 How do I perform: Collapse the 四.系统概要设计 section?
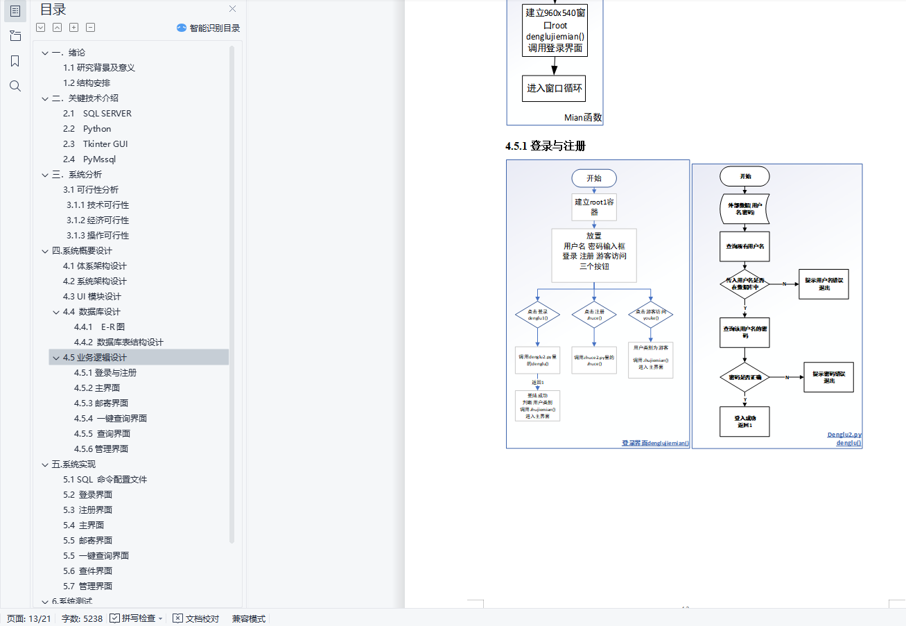(45, 251)
